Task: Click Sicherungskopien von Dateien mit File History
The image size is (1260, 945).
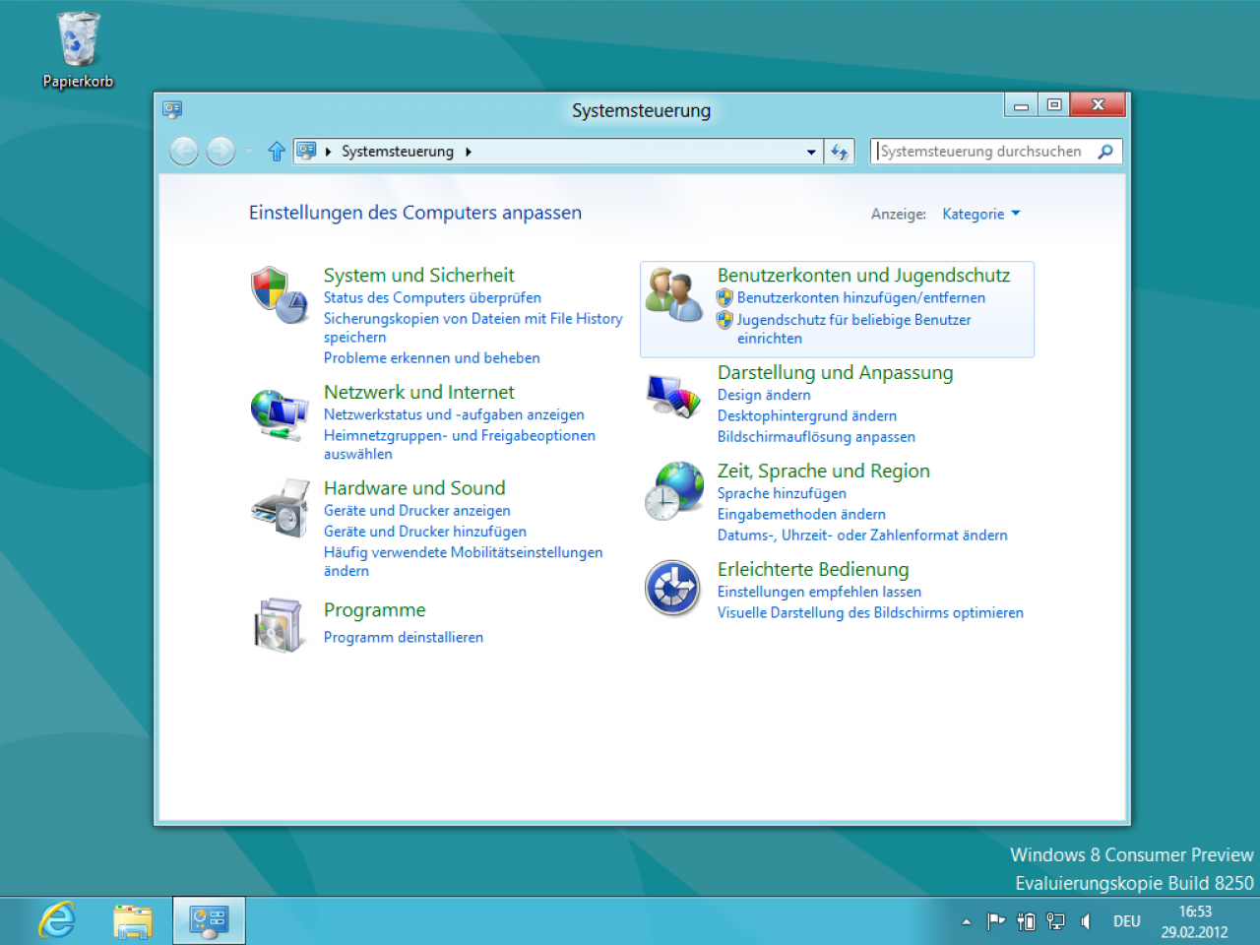Action: coord(472,328)
